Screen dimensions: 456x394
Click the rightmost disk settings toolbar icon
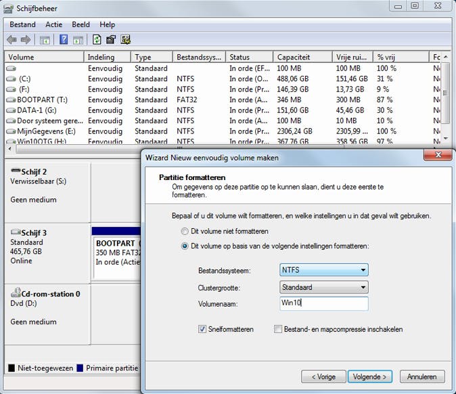pos(126,39)
